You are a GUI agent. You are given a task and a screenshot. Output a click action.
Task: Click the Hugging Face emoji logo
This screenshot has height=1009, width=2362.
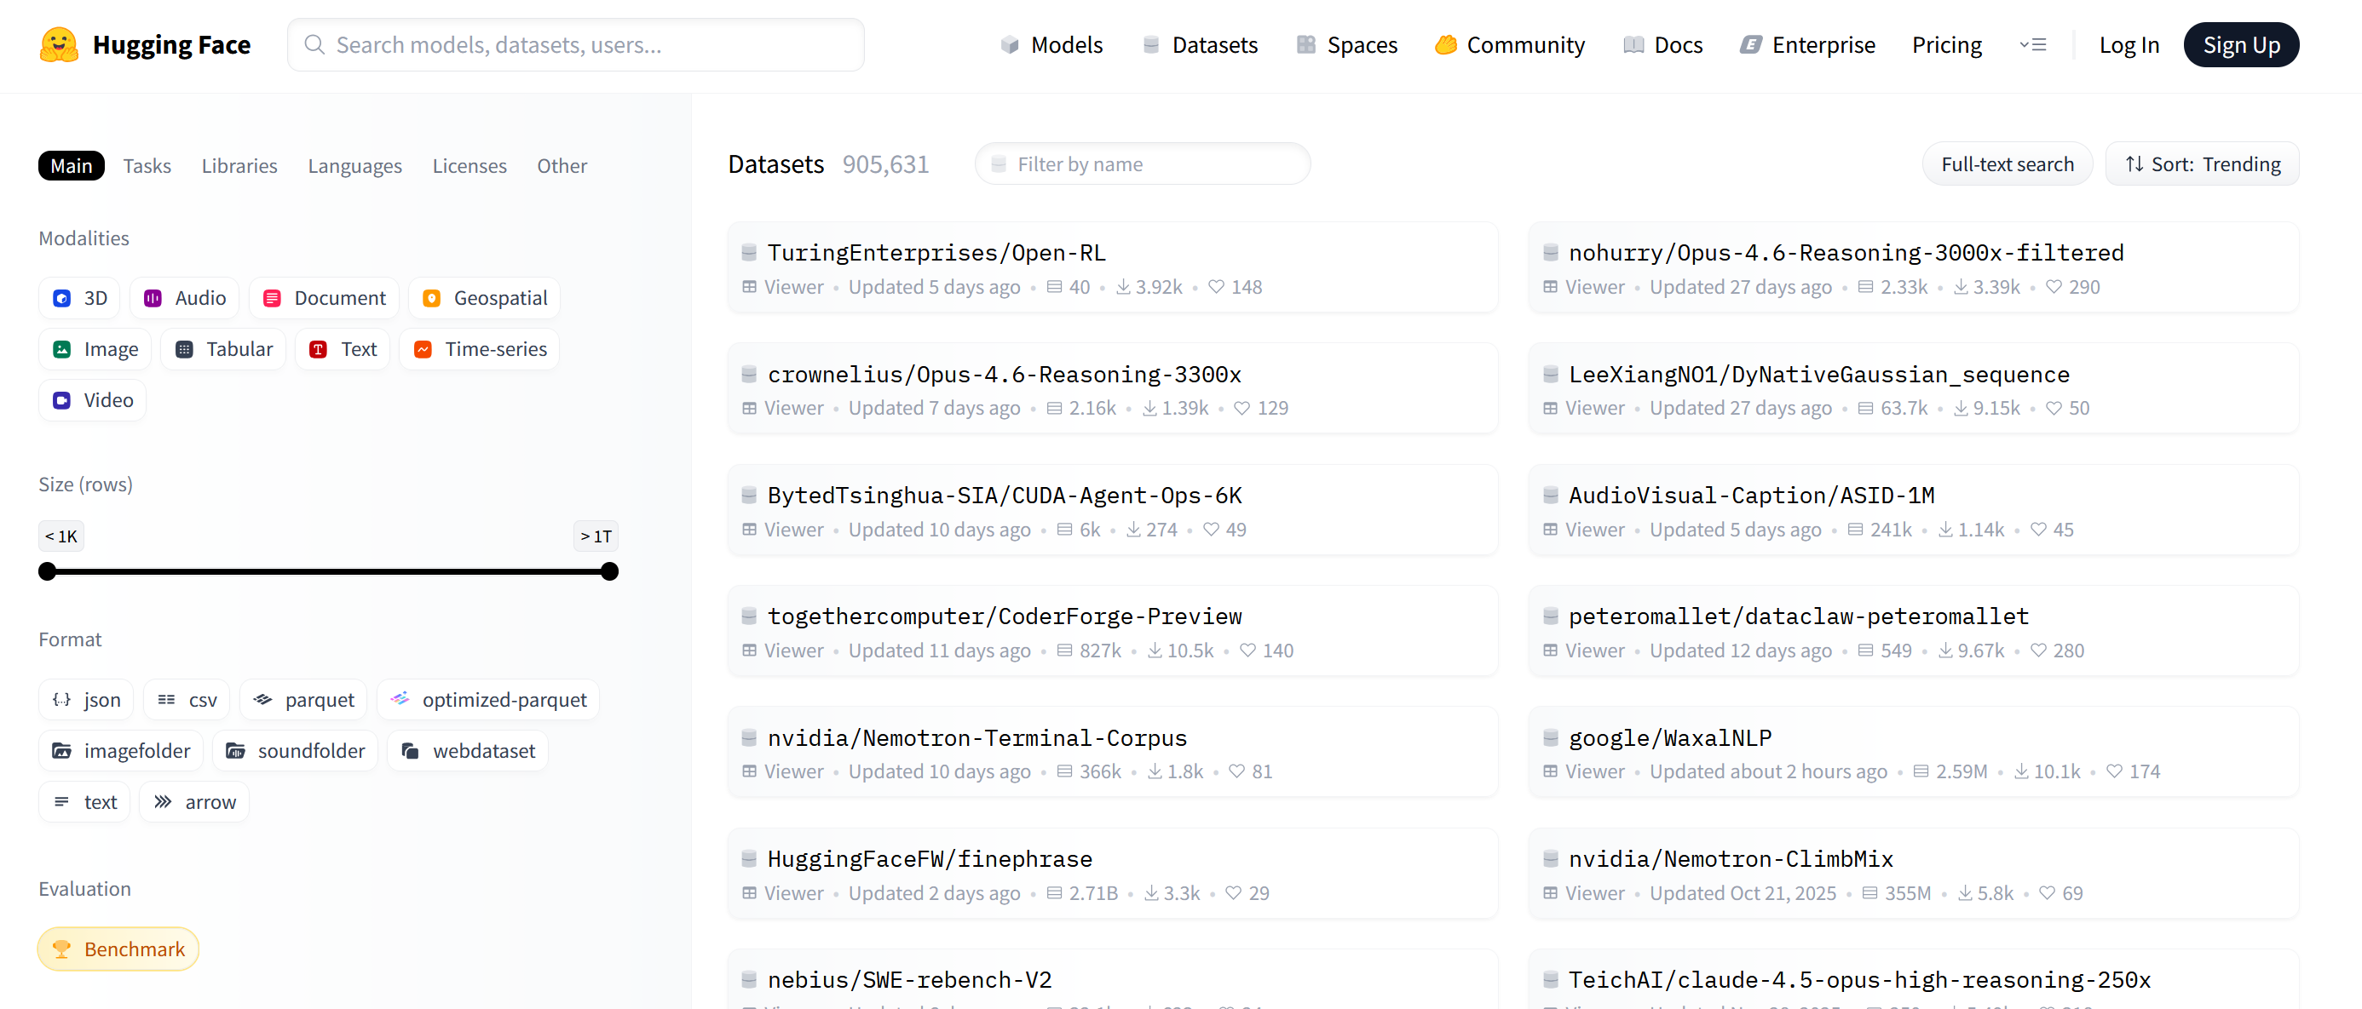pos(59,45)
